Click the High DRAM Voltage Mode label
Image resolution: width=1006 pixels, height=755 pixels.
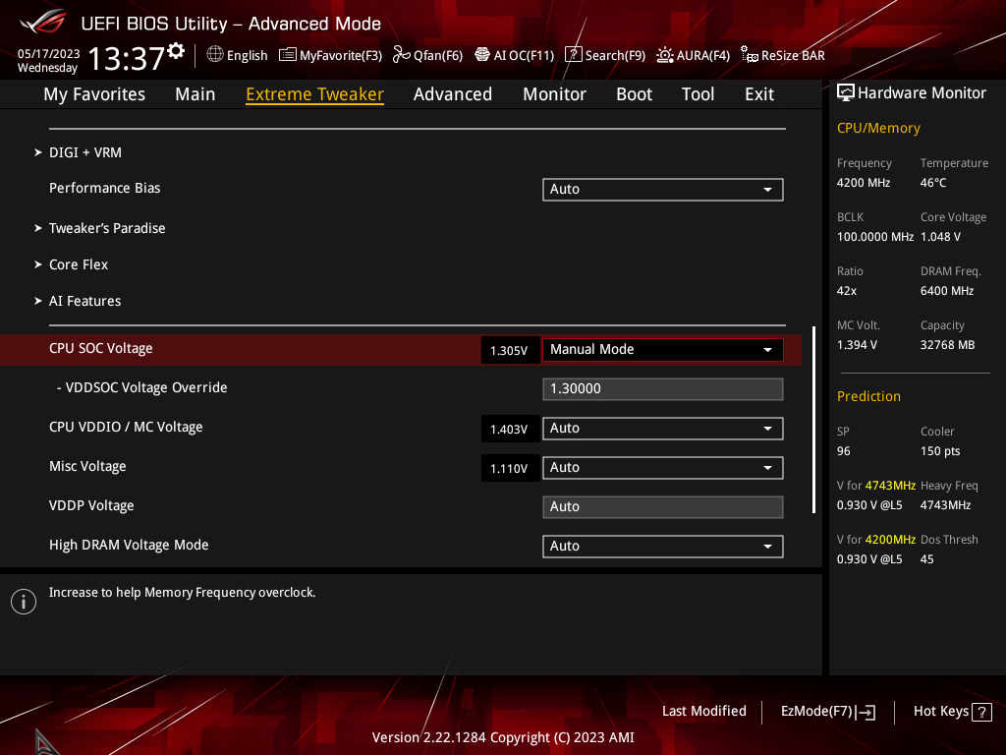pos(129,545)
